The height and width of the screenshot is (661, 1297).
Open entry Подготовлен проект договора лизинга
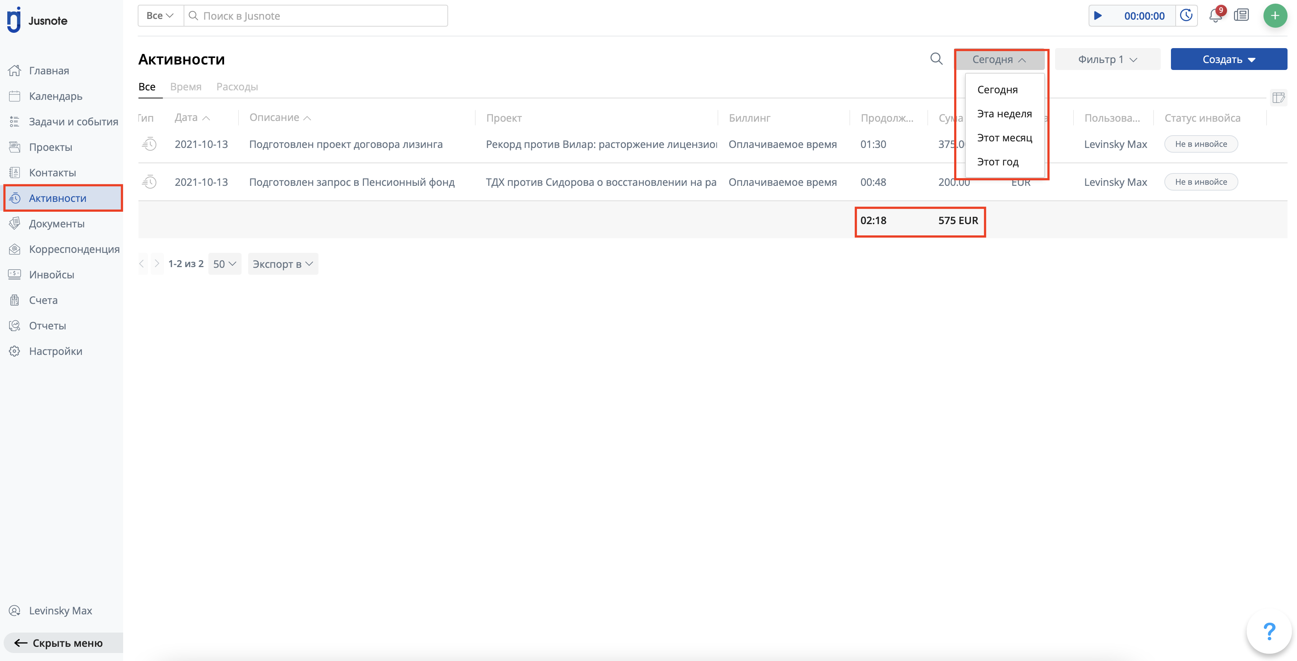pos(346,144)
